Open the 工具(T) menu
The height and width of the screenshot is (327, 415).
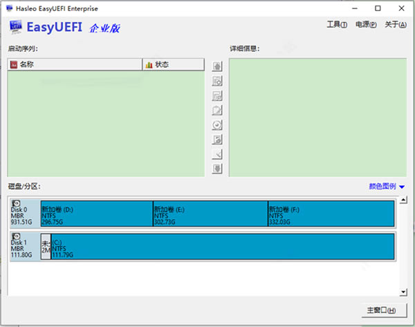tap(337, 25)
